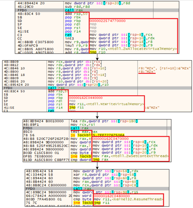Select the address 0000022574770000
Image resolution: width=193 pixels, height=208 pixels.
coord(105,21)
